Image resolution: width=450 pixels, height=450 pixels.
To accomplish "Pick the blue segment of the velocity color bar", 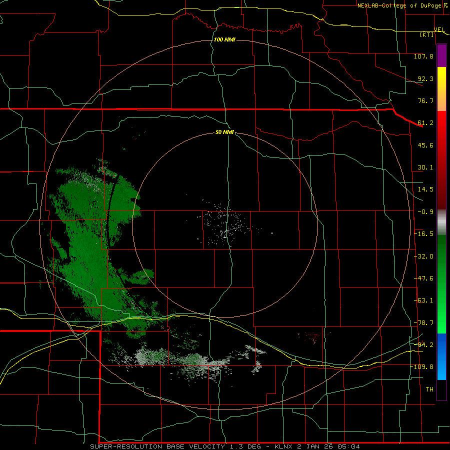I will pyautogui.click(x=441, y=356).
